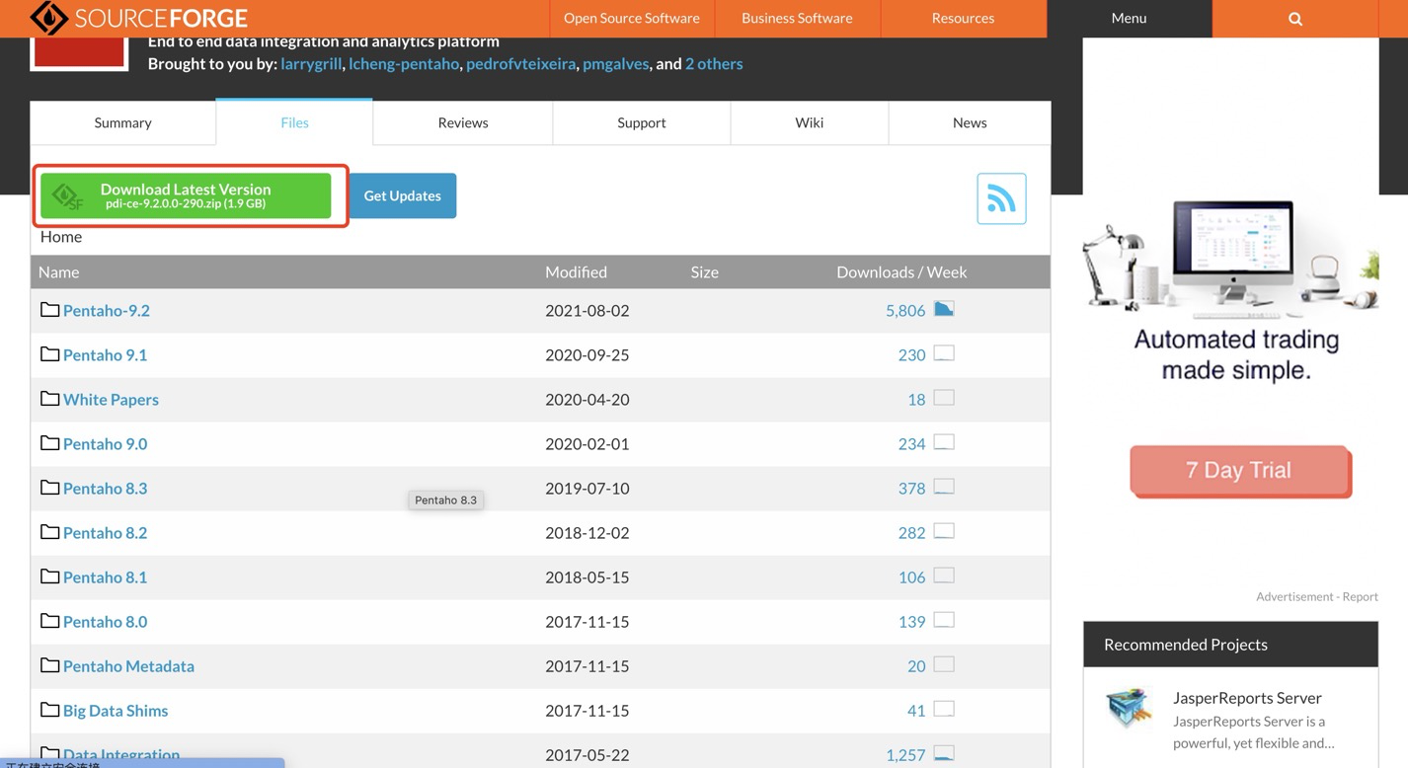The width and height of the screenshot is (1408, 768).
Task: Open download stats chart for Pentaho 9.0
Action: point(944,442)
